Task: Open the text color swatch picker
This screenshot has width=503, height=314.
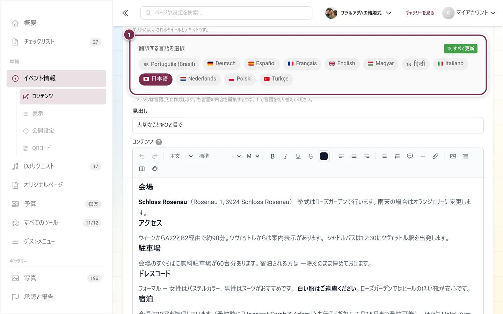Action: coord(324,156)
